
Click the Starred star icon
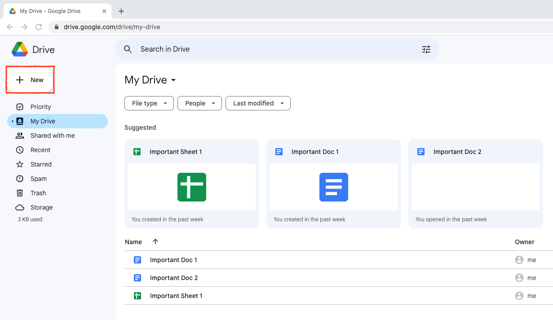coord(20,164)
